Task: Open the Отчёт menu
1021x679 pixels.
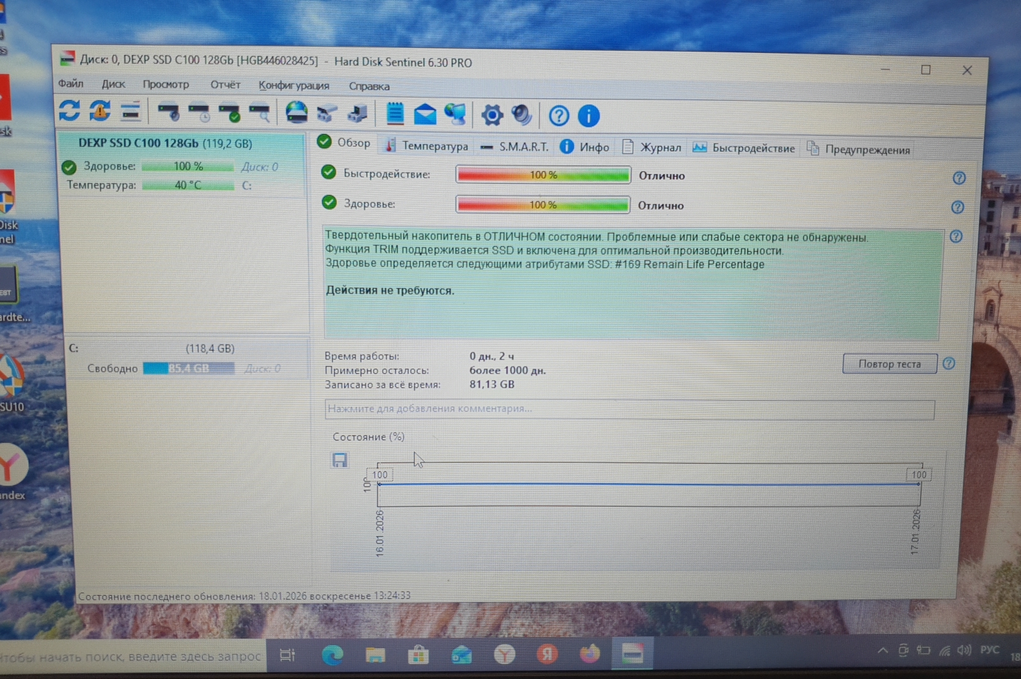Action: click(225, 84)
